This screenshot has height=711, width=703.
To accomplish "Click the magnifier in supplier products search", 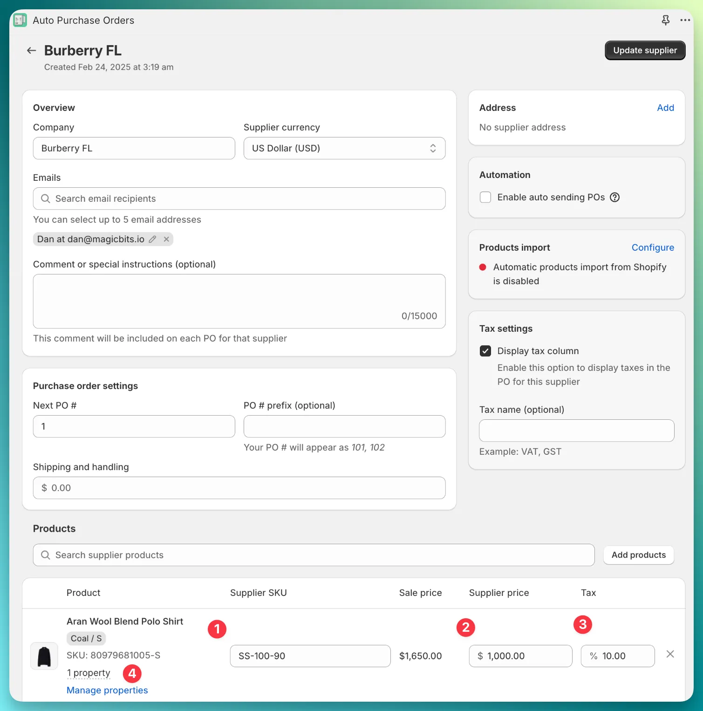I will tap(46, 555).
